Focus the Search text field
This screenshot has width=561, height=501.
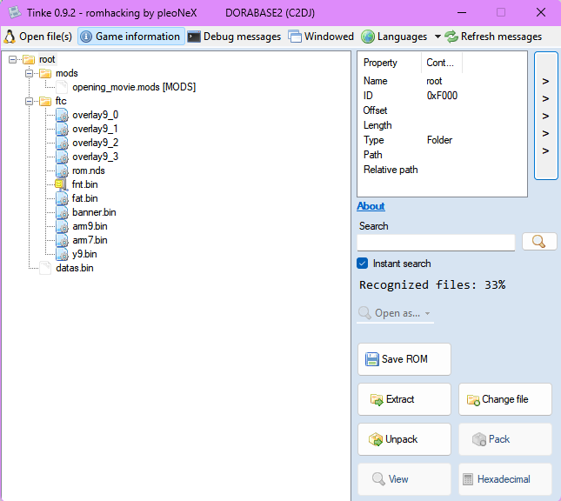coord(436,243)
